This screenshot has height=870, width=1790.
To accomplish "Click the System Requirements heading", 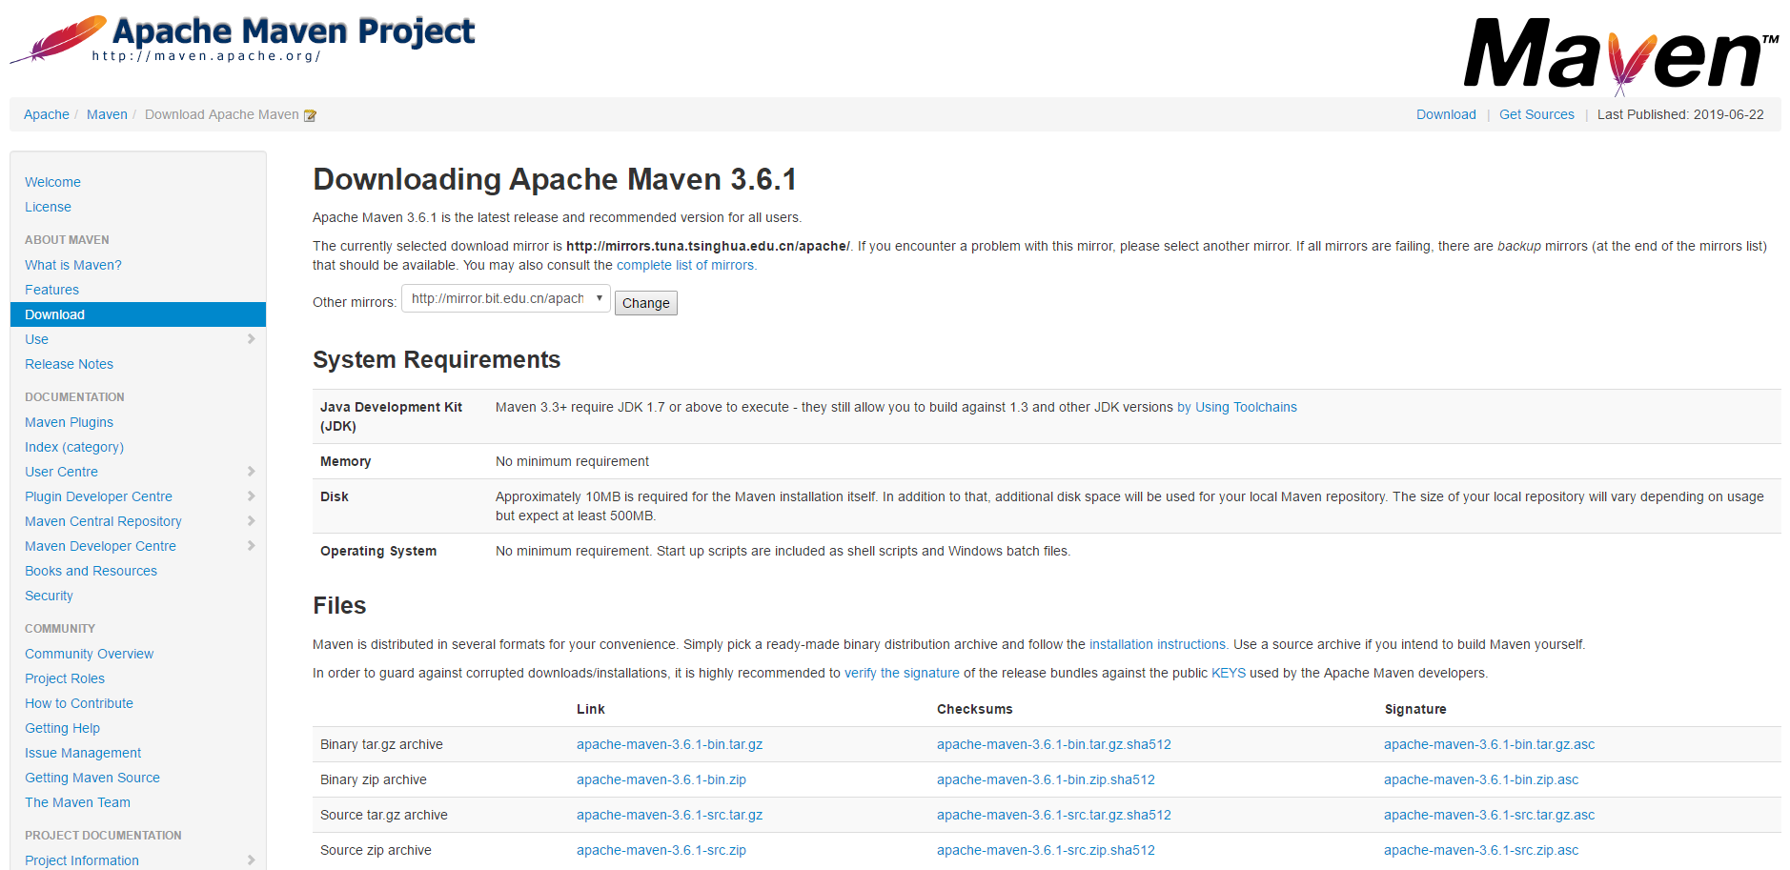I will (x=437, y=359).
